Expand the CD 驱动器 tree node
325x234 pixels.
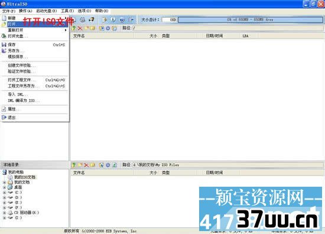[x=4, y=213]
